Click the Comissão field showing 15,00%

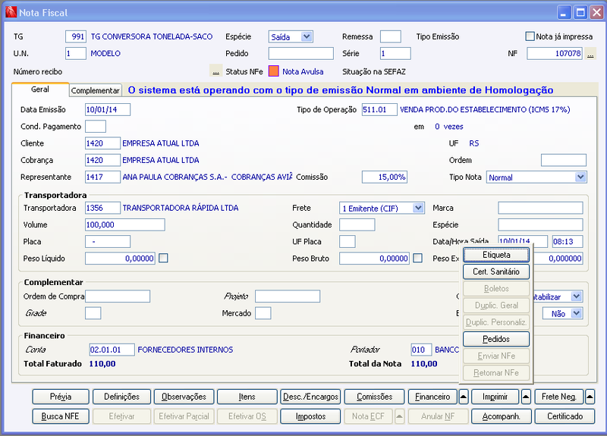pos(385,177)
